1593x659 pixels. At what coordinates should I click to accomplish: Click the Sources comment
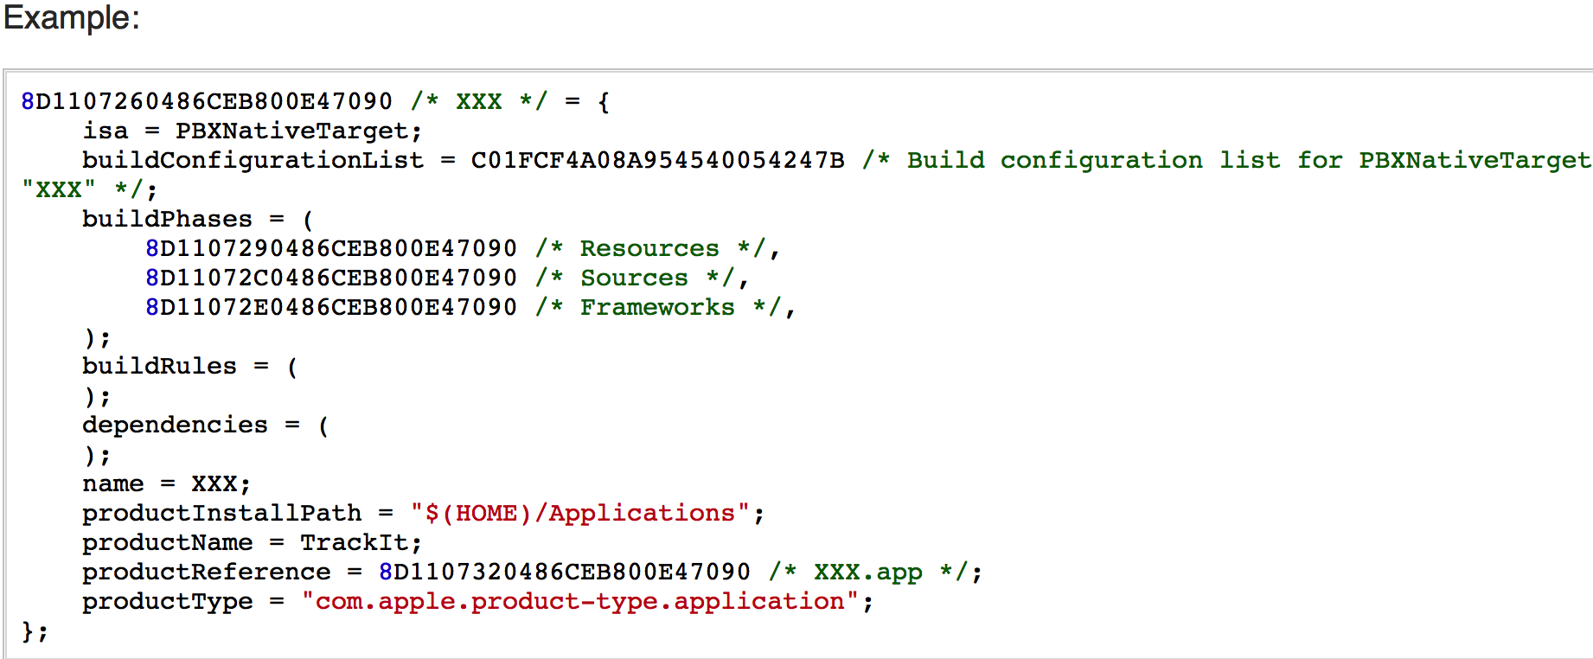click(x=634, y=278)
